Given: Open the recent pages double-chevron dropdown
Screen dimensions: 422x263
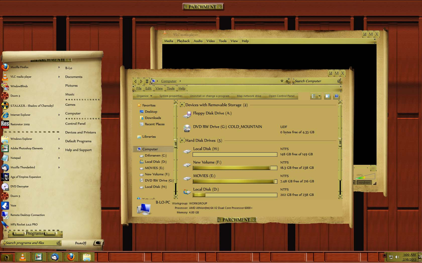Looking at the screenshot, I should pos(147,81).
